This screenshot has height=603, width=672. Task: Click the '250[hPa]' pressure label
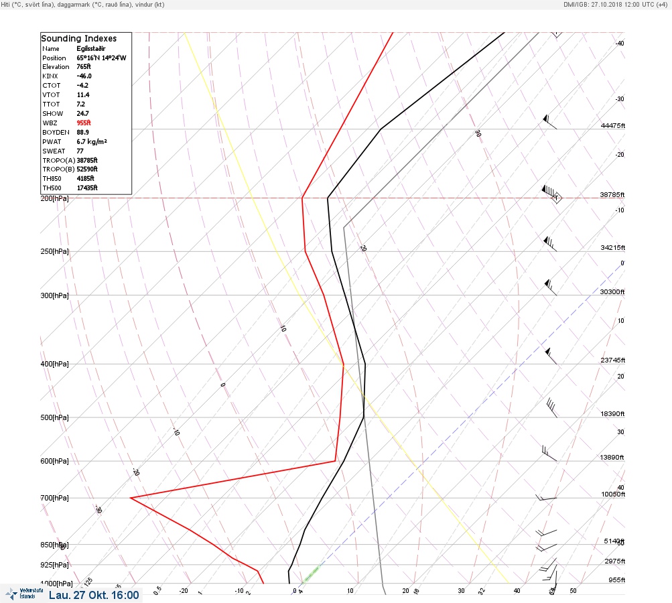click(54, 251)
